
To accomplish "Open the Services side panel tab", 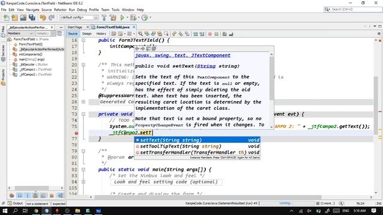I will 3,53.
